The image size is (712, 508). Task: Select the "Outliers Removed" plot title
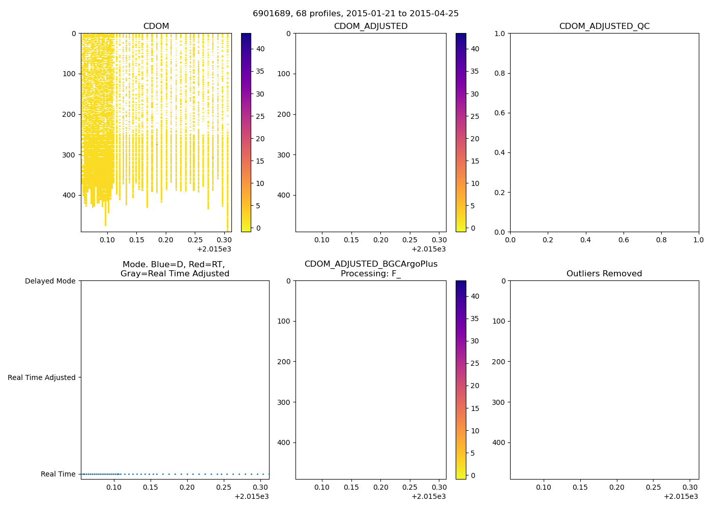click(x=604, y=274)
